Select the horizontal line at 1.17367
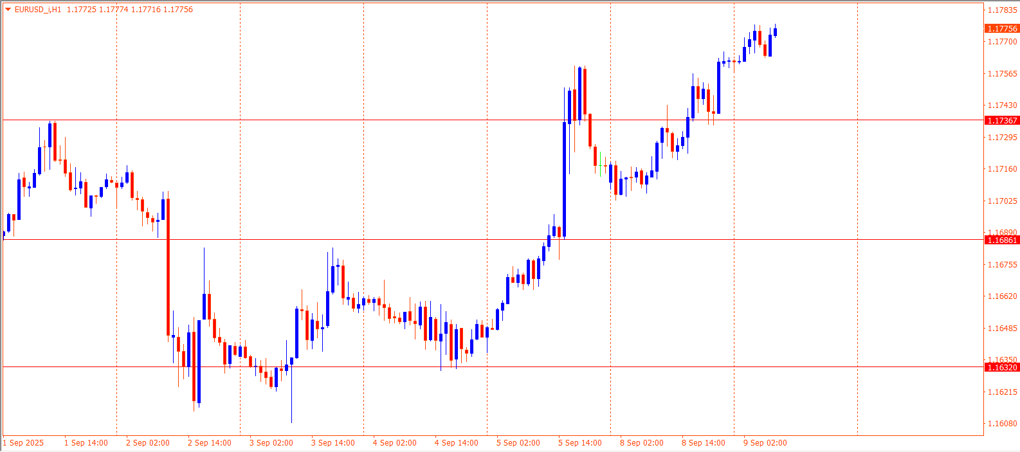The image size is (1020, 452). tap(450, 120)
